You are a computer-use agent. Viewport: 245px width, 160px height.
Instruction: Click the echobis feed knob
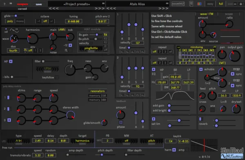(203, 96)
